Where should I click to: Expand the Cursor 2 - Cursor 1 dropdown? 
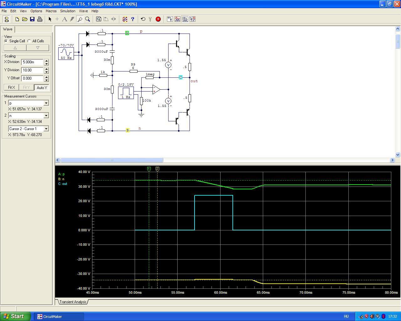click(46, 129)
